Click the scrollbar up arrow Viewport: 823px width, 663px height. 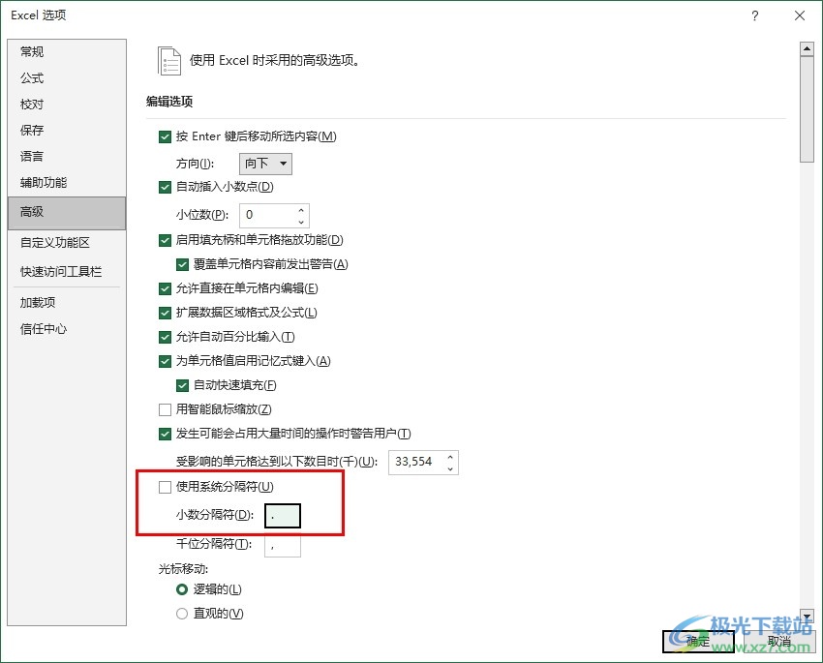coord(807,48)
